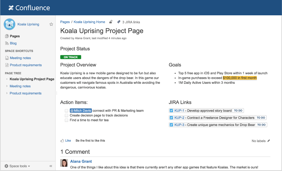Open Pages in the sidebar
The image size is (282, 171).
click(x=14, y=36)
